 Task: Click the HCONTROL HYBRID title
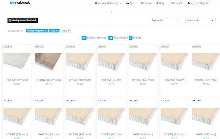pyautogui.click(x=48, y=80)
